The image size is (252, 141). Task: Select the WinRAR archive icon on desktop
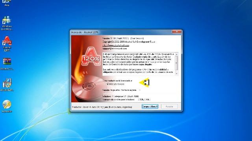(x=7, y=64)
